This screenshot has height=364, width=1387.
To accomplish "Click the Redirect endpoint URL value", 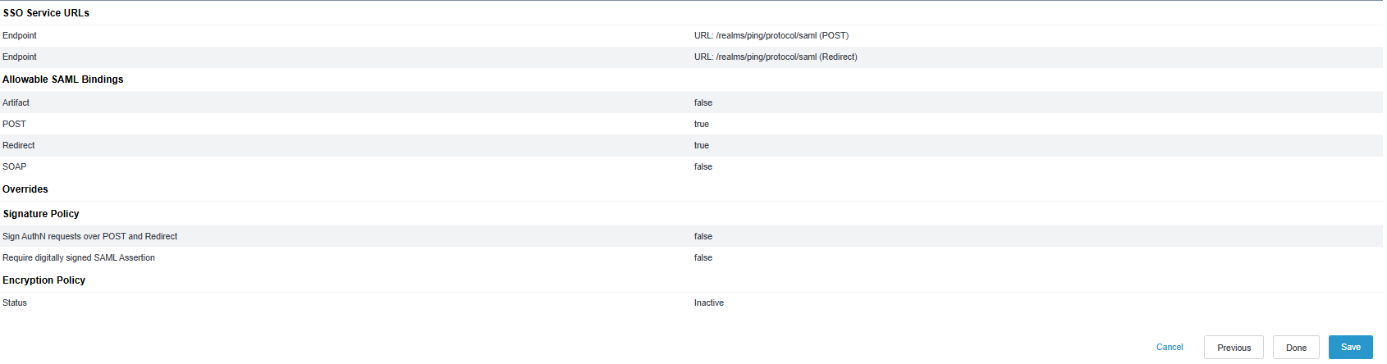I will pyautogui.click(x=775, y=57).
